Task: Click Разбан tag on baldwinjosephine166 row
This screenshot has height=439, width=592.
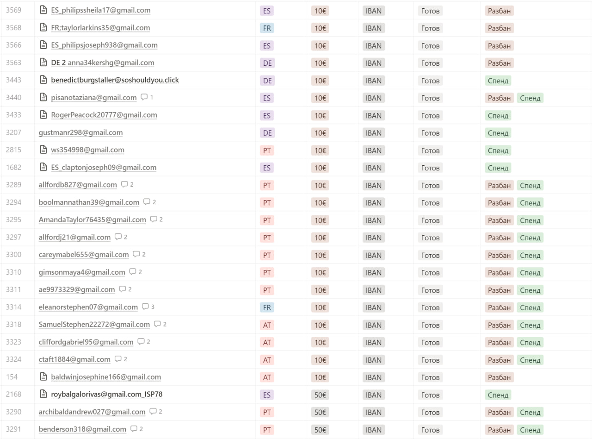Action: pyautogui.click(x=499, y=377)
